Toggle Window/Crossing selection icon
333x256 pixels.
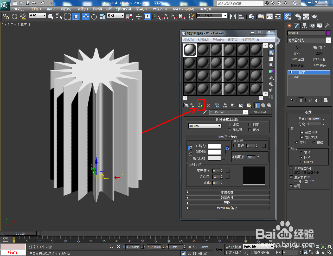point(76,17)
